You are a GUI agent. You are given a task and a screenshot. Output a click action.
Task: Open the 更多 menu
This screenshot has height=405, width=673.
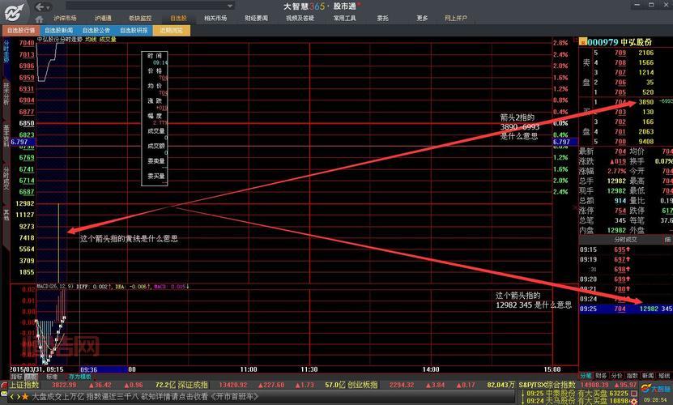[422, 17]
